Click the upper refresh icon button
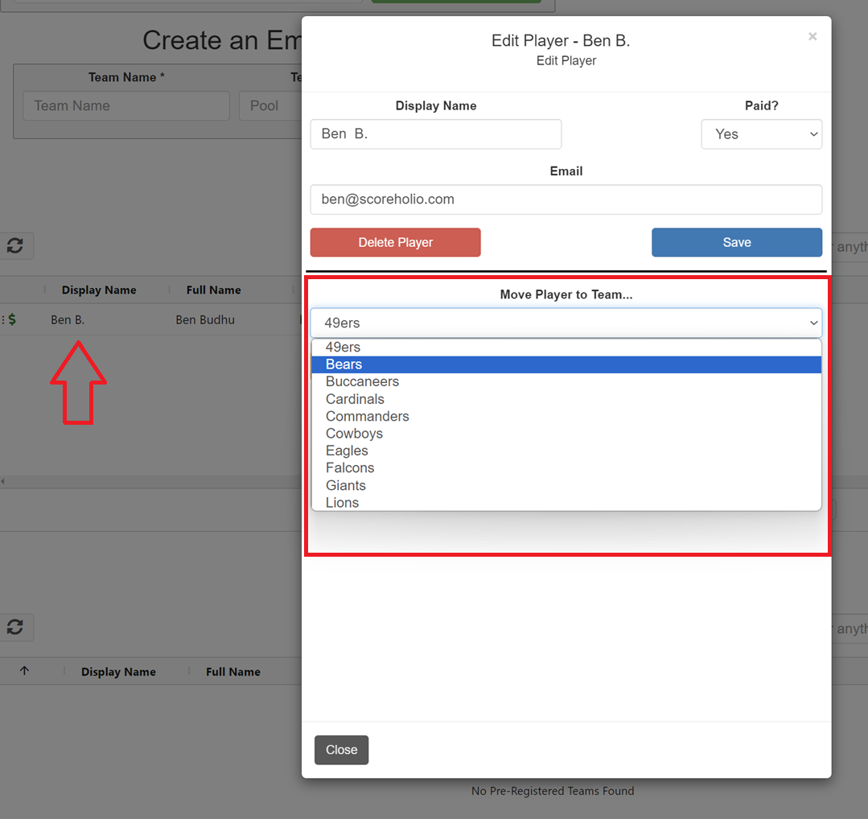The width and height of the screenshot is (868, 819). pyautogui.click(x=14, y=246)
